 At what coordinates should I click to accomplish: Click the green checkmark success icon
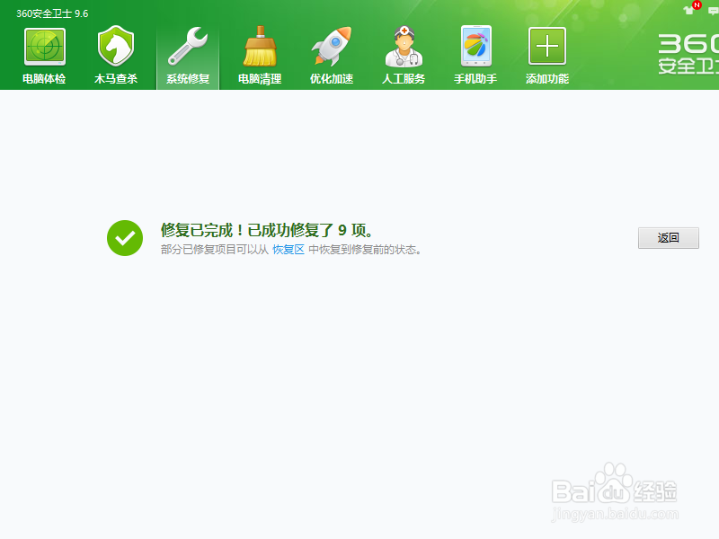124,236
